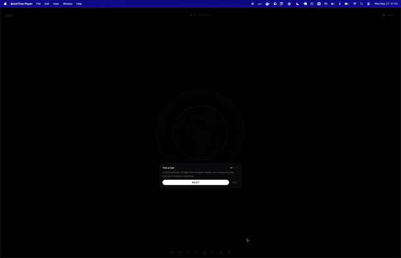Click the MENU button at top right

point(388,15)
